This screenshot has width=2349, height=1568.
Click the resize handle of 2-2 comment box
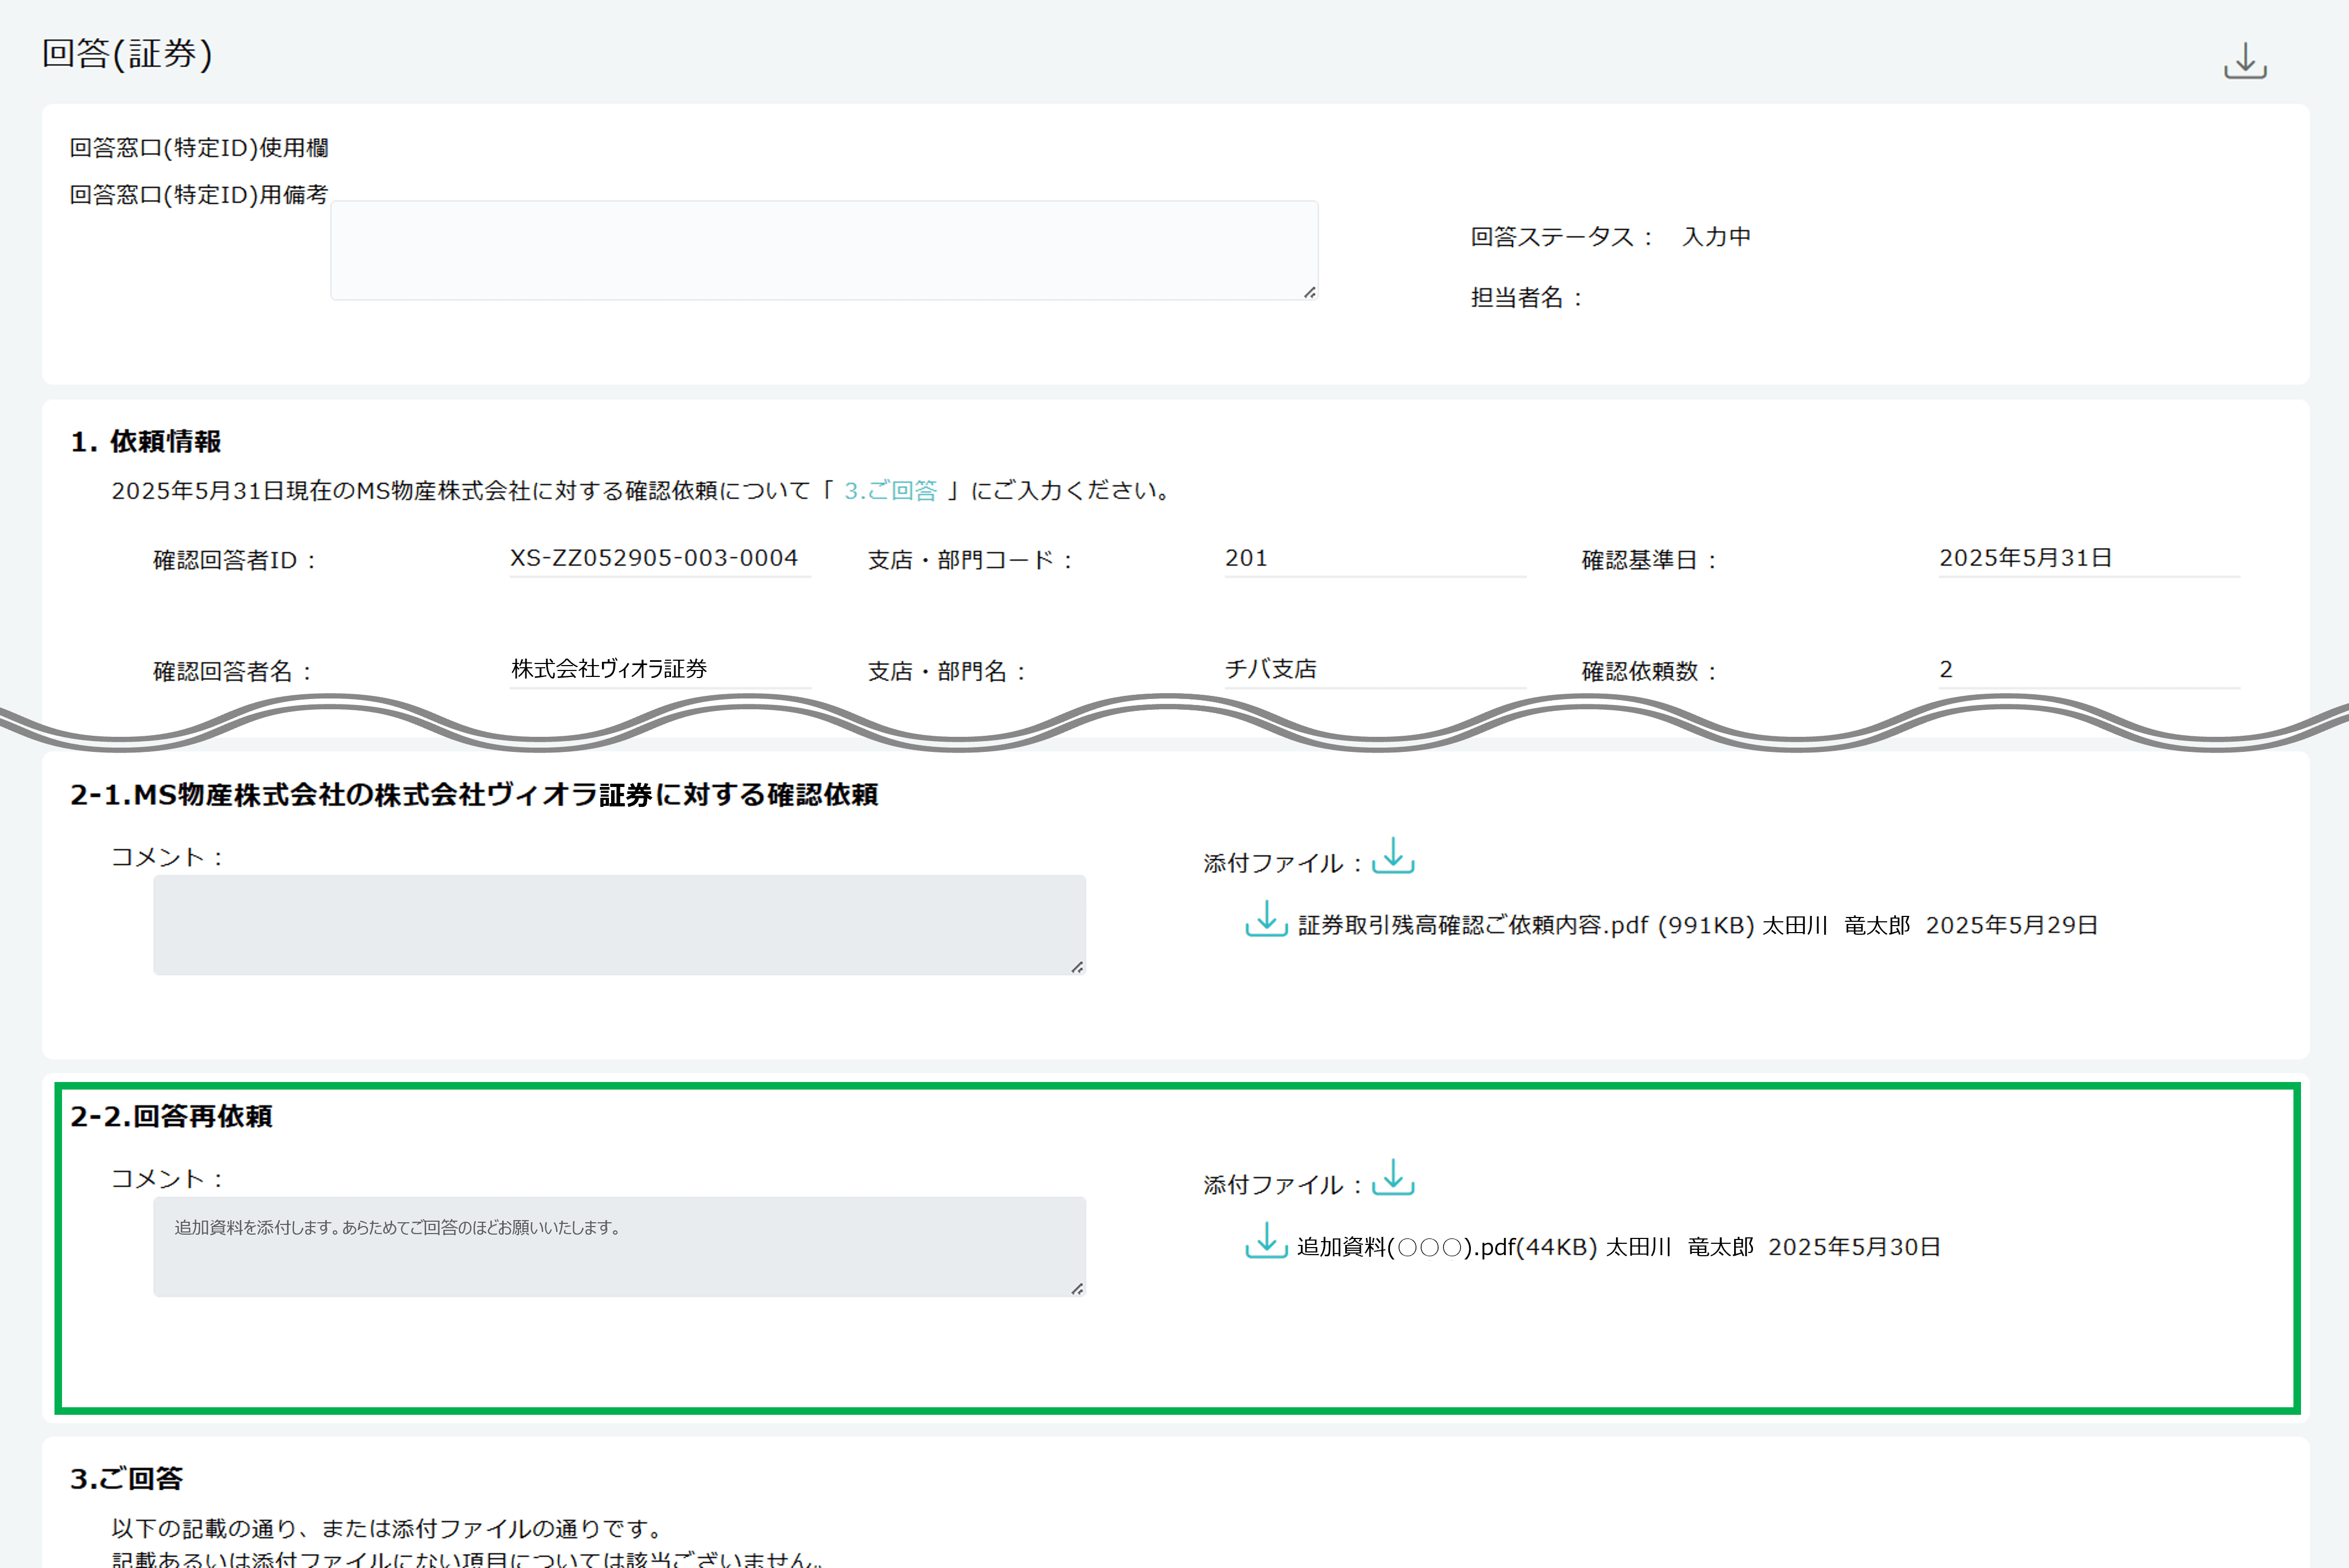point(1077,1289)
